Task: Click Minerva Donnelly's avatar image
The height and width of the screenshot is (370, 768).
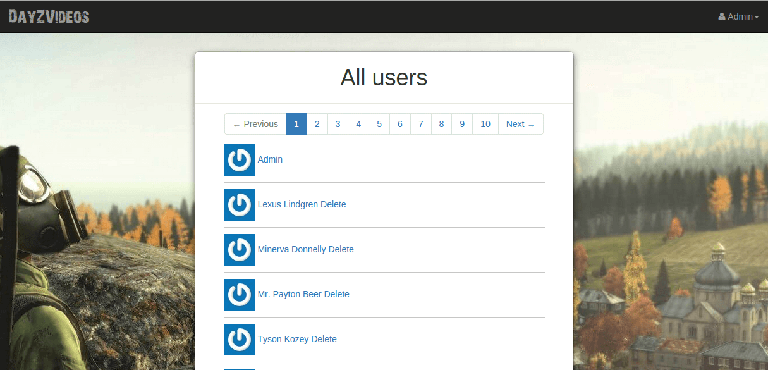Action: click(240, 250)
